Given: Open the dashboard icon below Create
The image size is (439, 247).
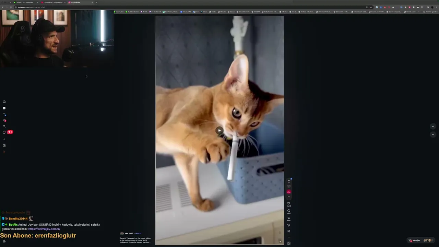Looking at the screenshot, I should coord(4,145).
